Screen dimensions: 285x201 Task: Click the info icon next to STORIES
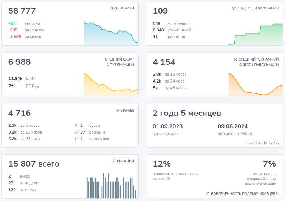click(117, 111)
